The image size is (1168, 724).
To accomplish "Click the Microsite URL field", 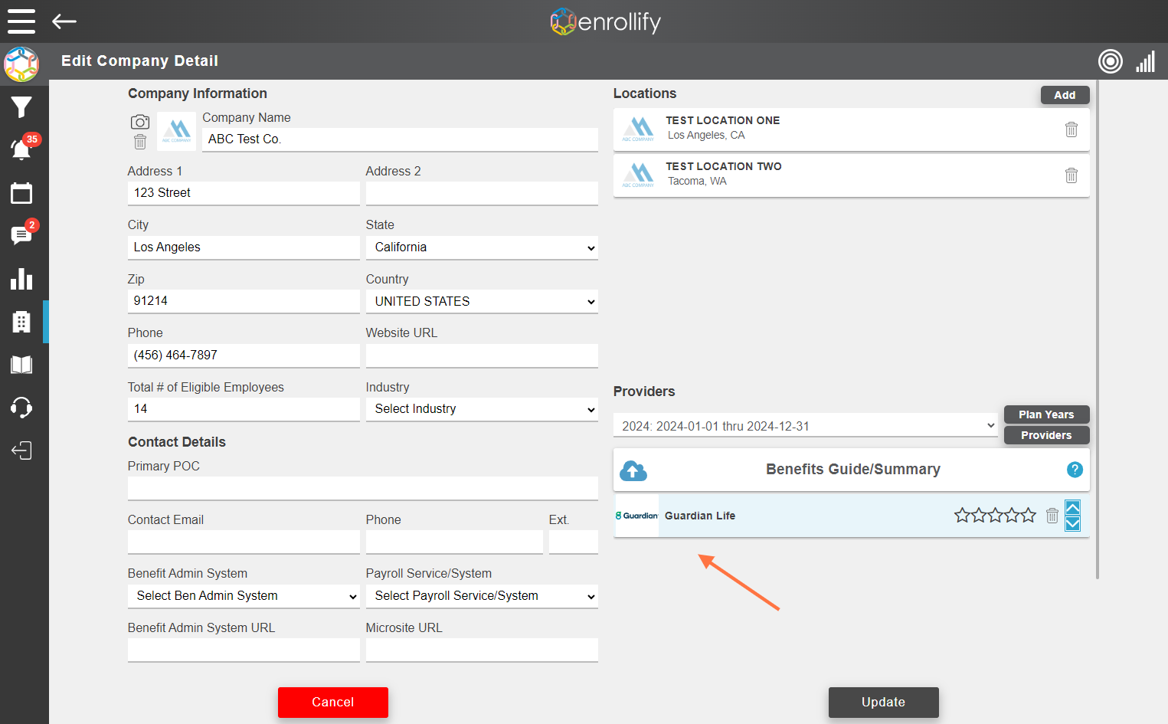I will click(x=482, y=650).
